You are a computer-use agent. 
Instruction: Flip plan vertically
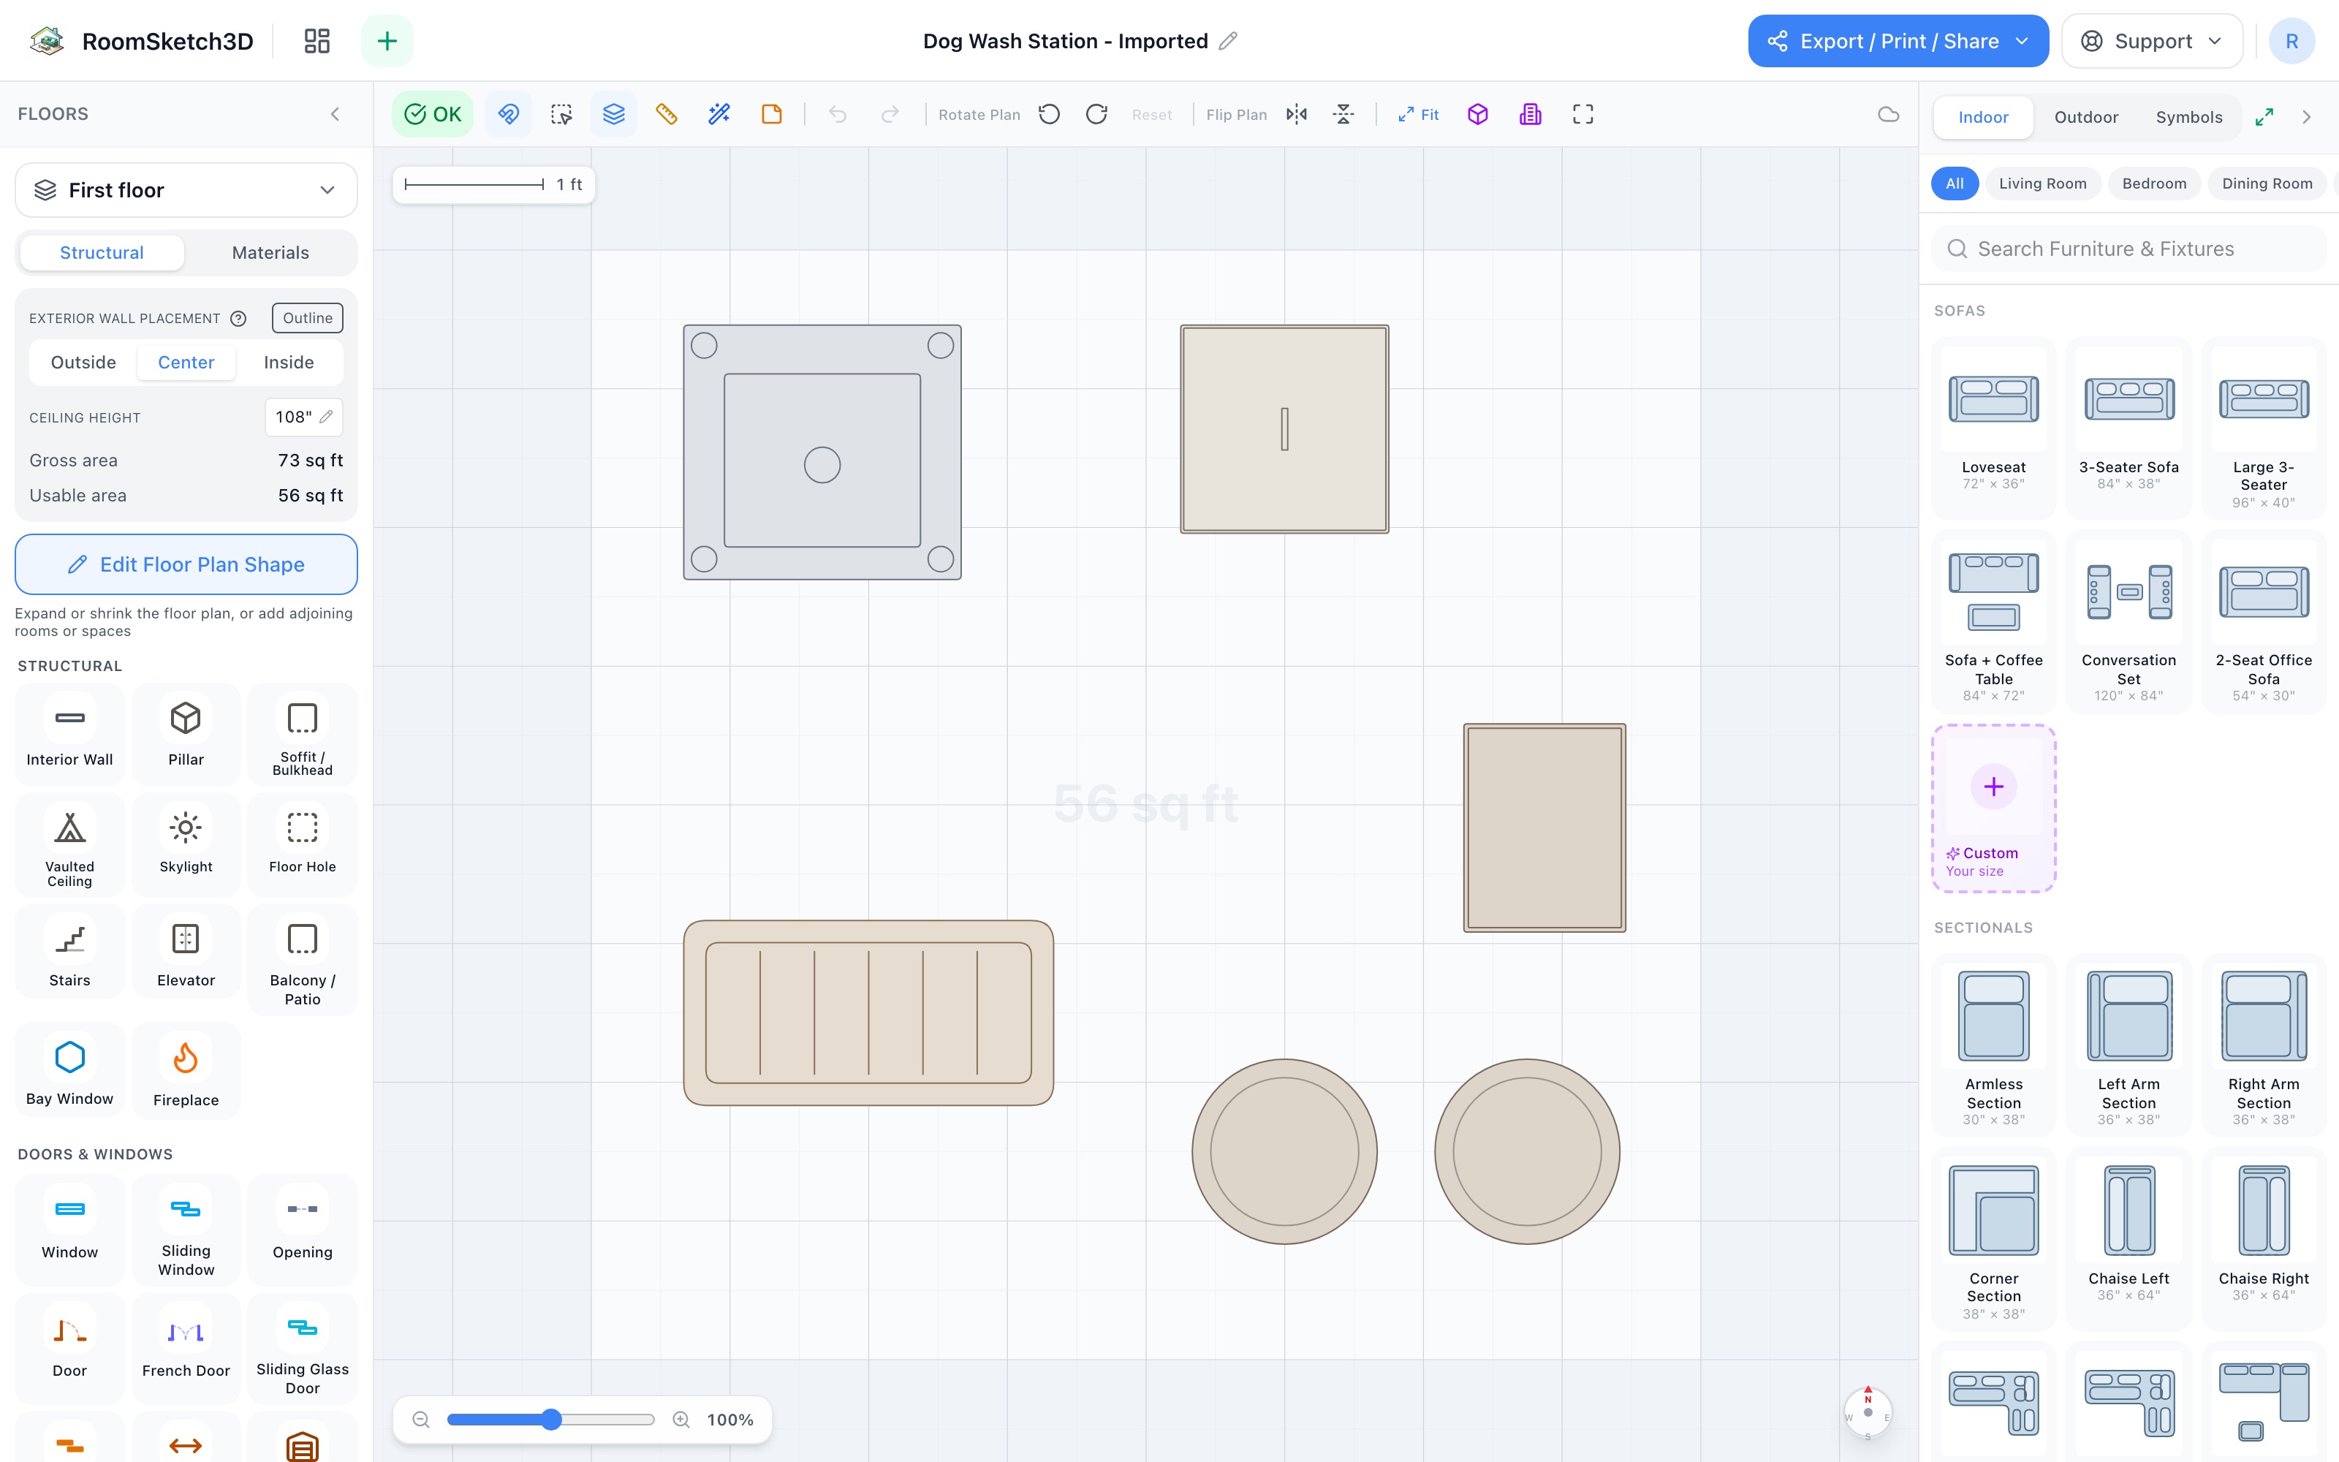pos(1343,114)
